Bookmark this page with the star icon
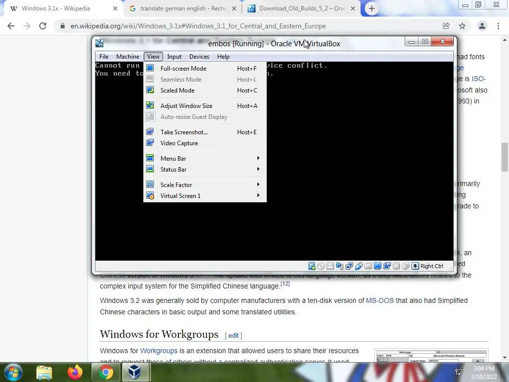The image size is (509, 382). coord(462,26)
